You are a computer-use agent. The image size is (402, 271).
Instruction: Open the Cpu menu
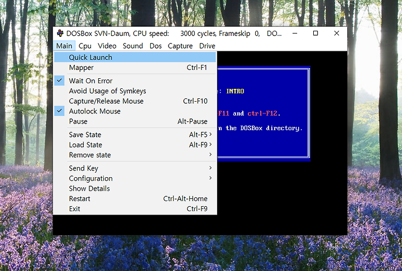click(x=85, y=46)
